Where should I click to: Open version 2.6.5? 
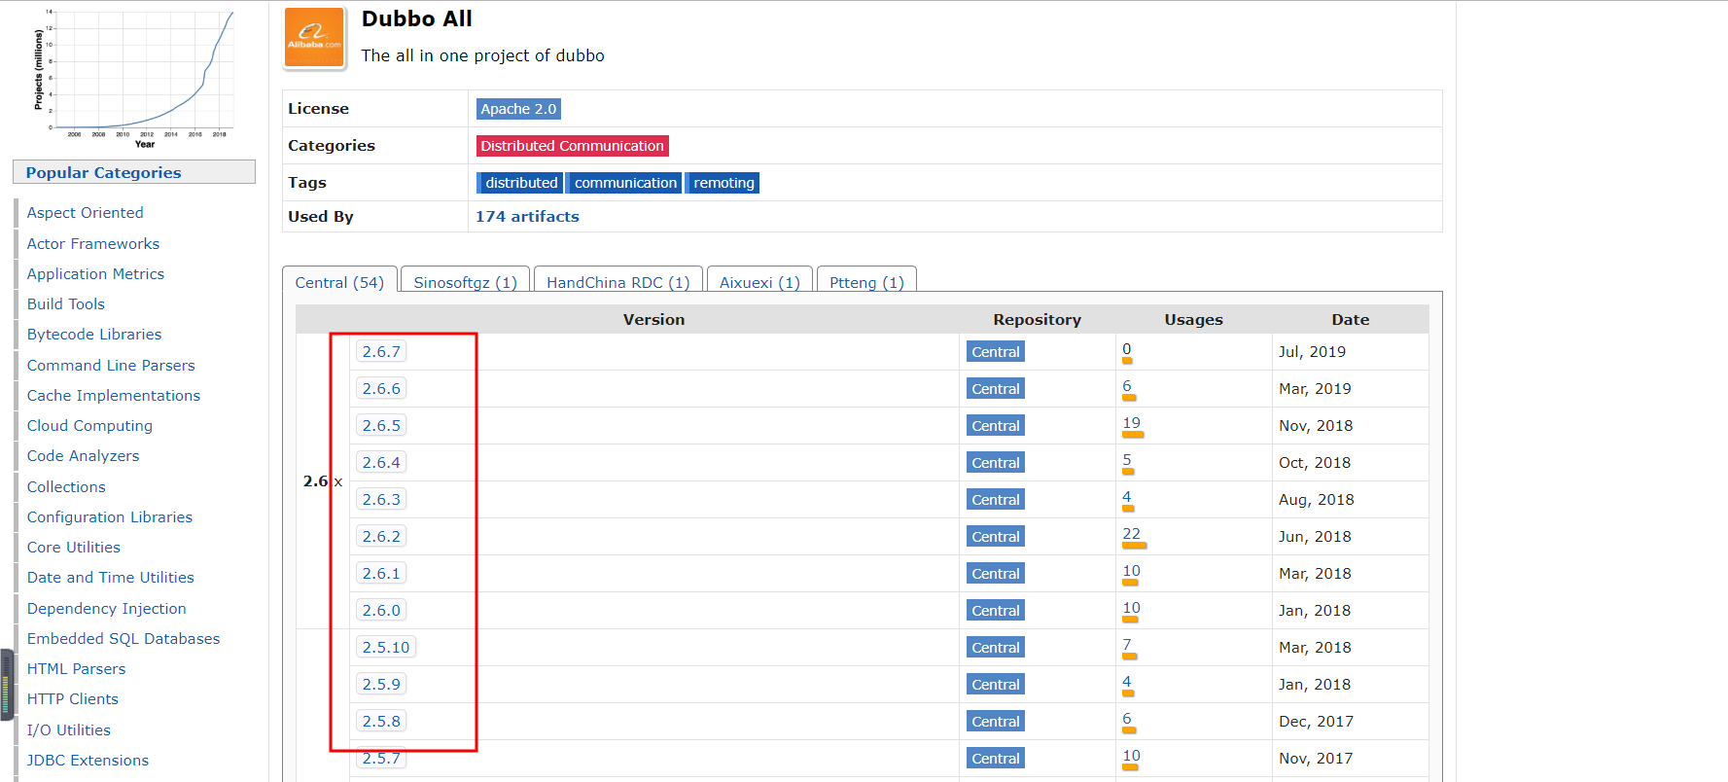click(x=381, y=426)
